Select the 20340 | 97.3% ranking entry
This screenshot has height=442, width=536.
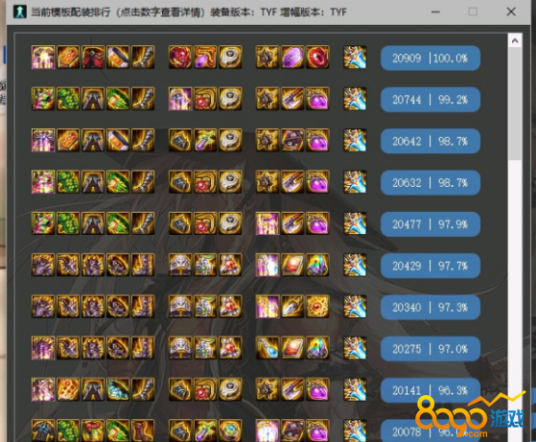click(431, 308)
